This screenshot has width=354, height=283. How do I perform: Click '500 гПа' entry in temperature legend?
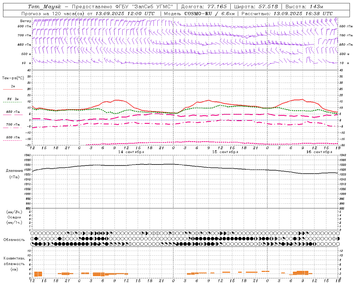coord(13,137)
